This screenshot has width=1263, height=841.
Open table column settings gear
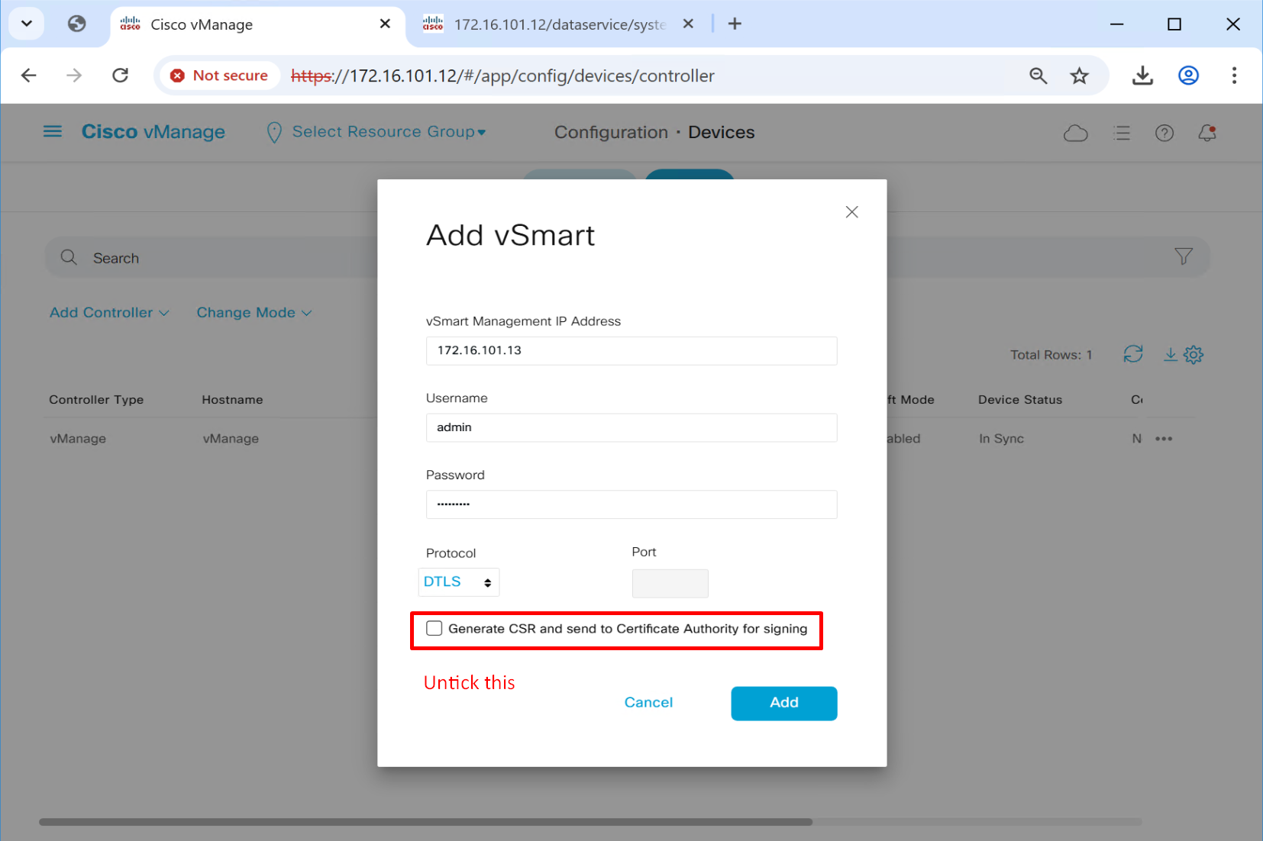click(x=1194, y=354)
